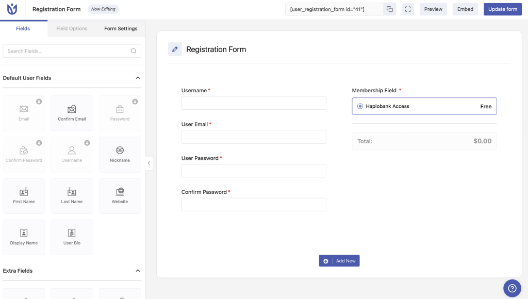The width and height of the screenshot is (528, 299).
Task: Add the User Bio field
Action: point(72,237)
